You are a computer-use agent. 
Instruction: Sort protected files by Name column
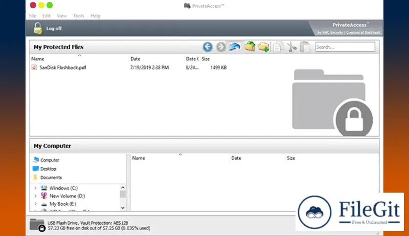38,59
